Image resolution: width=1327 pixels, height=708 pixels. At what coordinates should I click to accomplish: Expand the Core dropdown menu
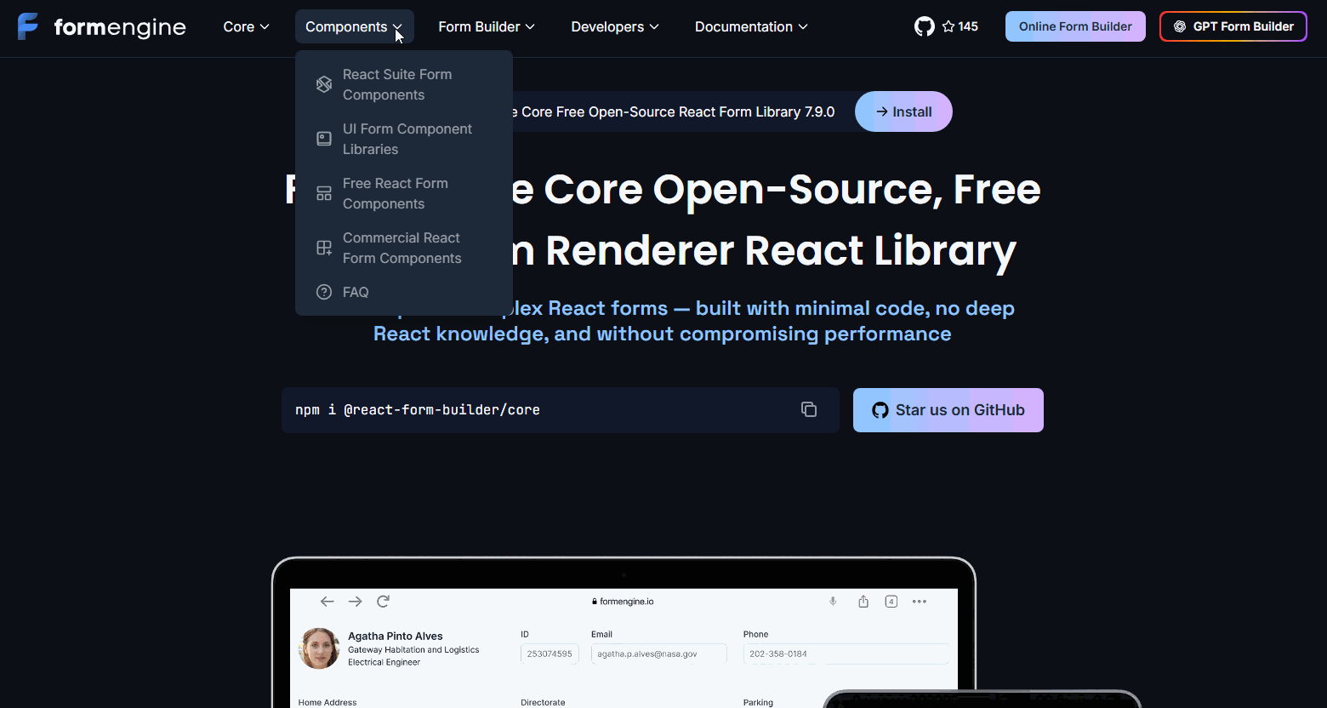tap(246, 26)
